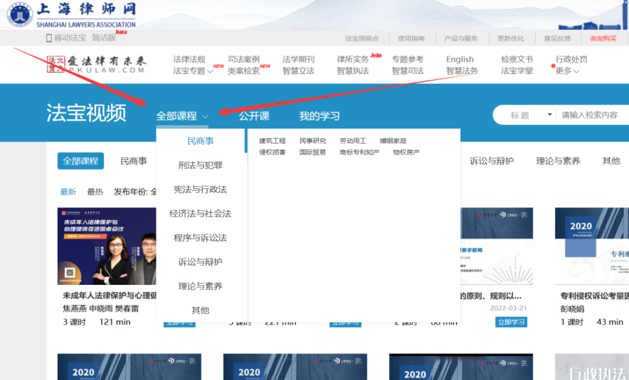Choose the 婚姻家庭 subcategory

[393, 141]
